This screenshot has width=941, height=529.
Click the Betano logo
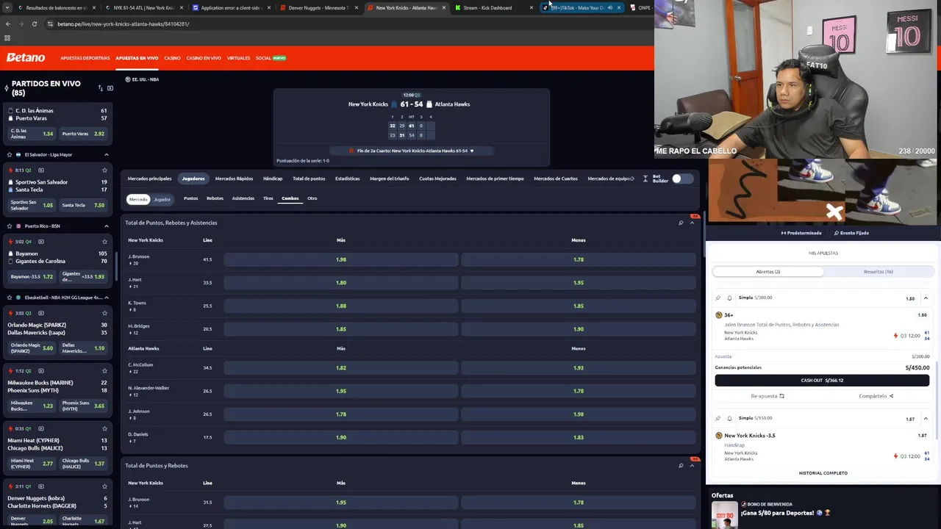(x=26, y=57)
